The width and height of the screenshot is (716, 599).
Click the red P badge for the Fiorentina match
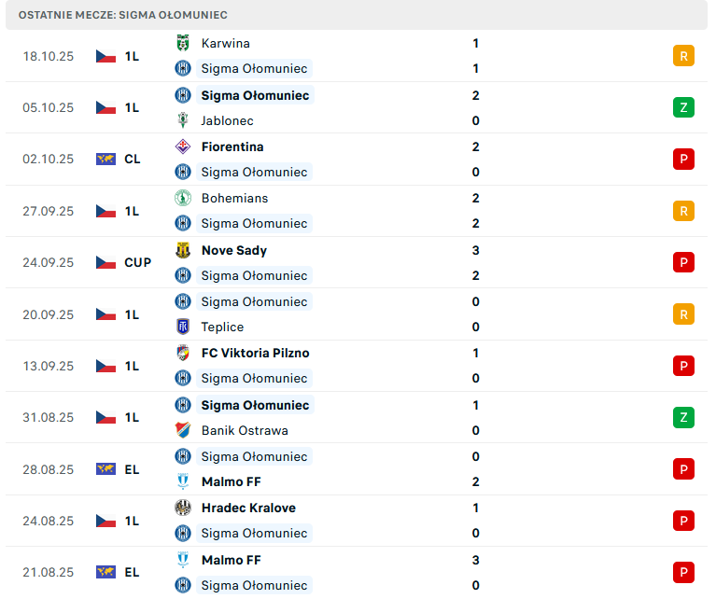coord(683,159)
